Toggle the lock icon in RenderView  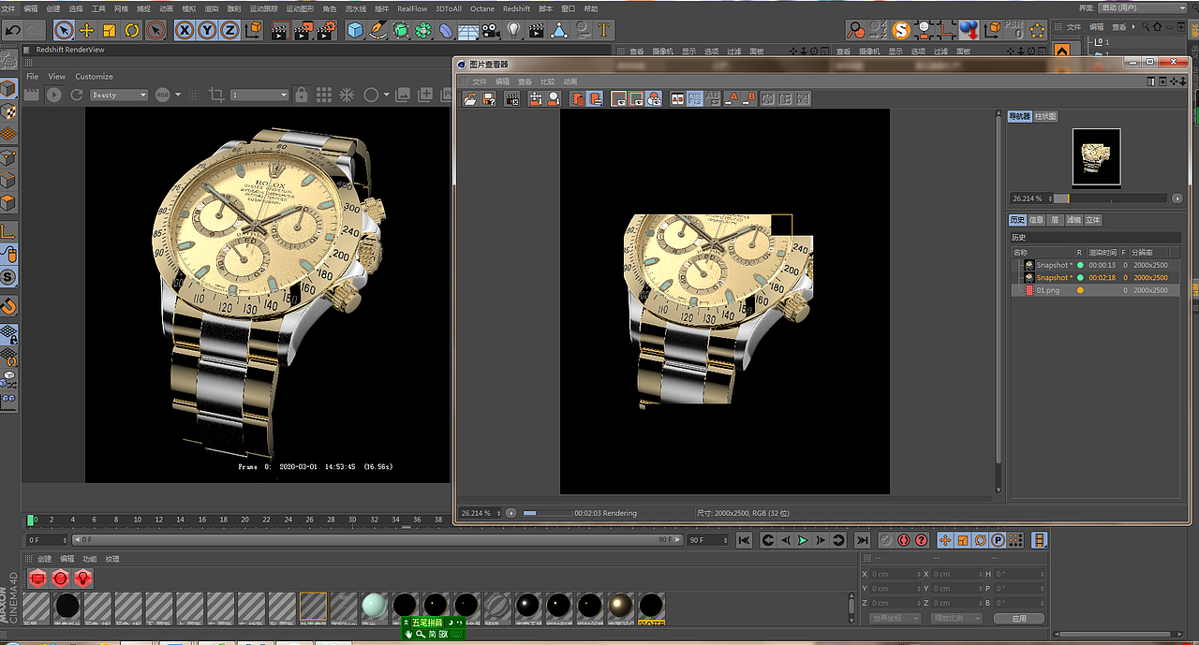click(x=301, y=95)
